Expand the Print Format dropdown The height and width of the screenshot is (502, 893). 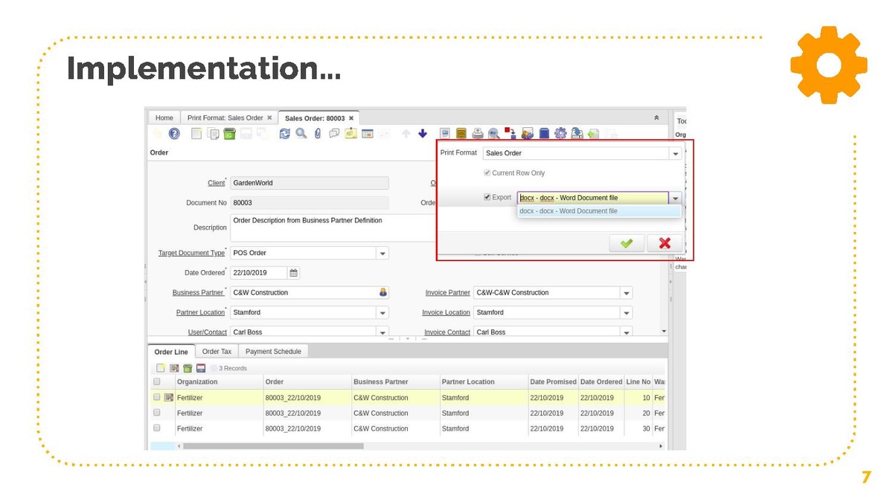pyautogui.click(x=675, y=154)
